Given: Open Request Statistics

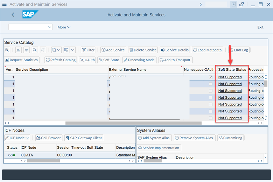Looking at the screenshot, I should [x=22, y=60].
